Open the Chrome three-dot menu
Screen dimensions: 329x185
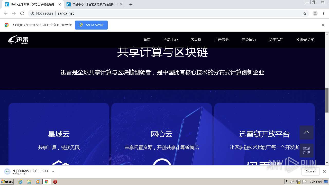[324, 13]
